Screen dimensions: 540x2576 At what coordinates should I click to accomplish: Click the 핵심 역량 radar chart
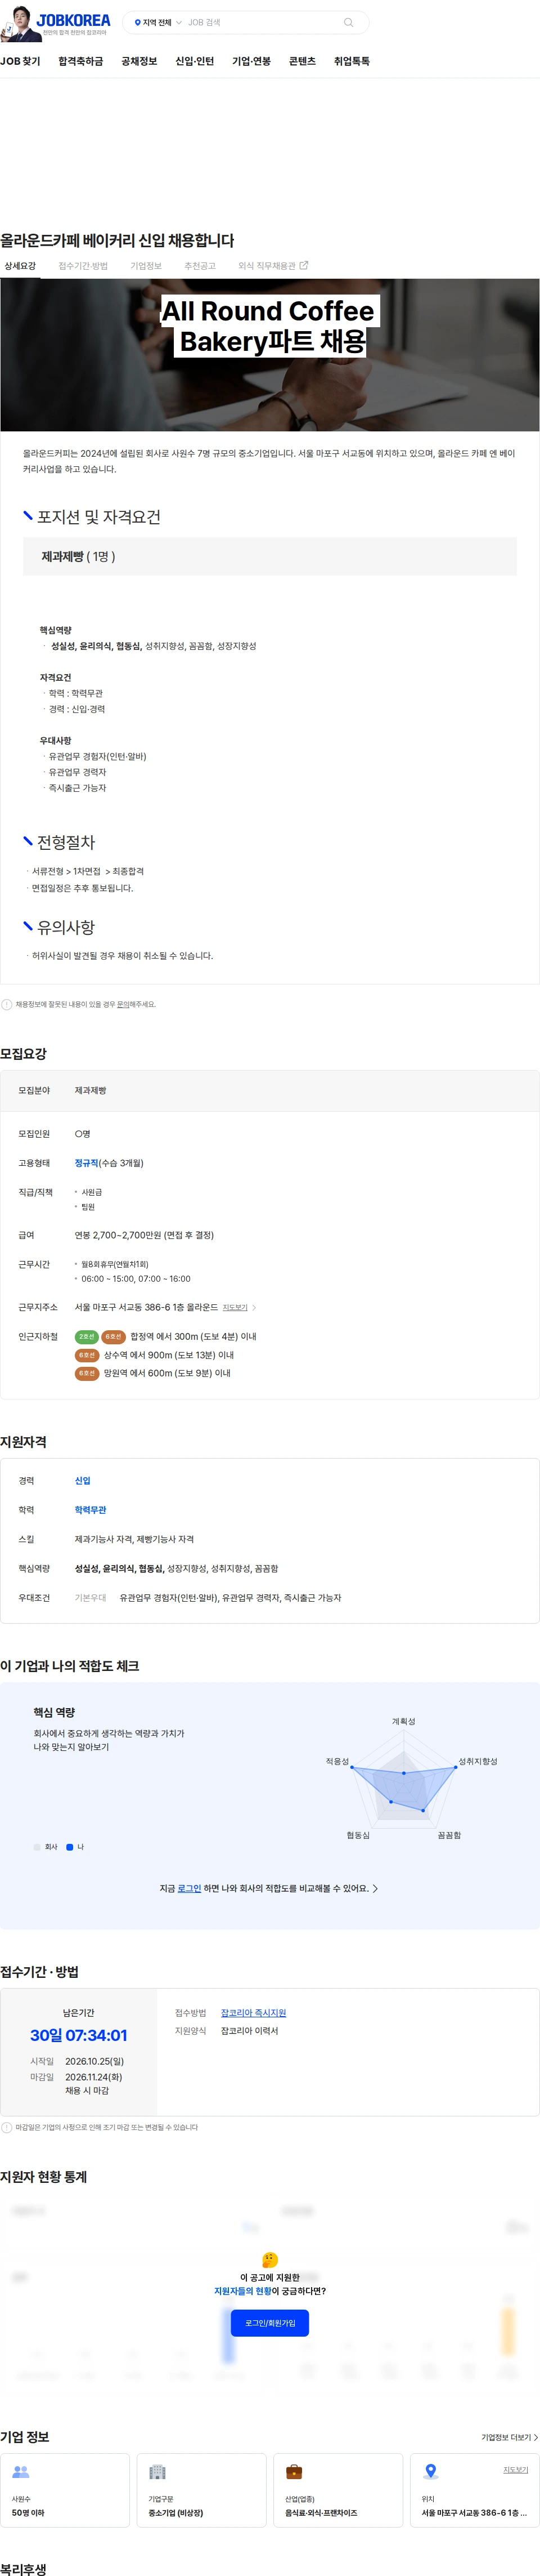(404, 1778)
